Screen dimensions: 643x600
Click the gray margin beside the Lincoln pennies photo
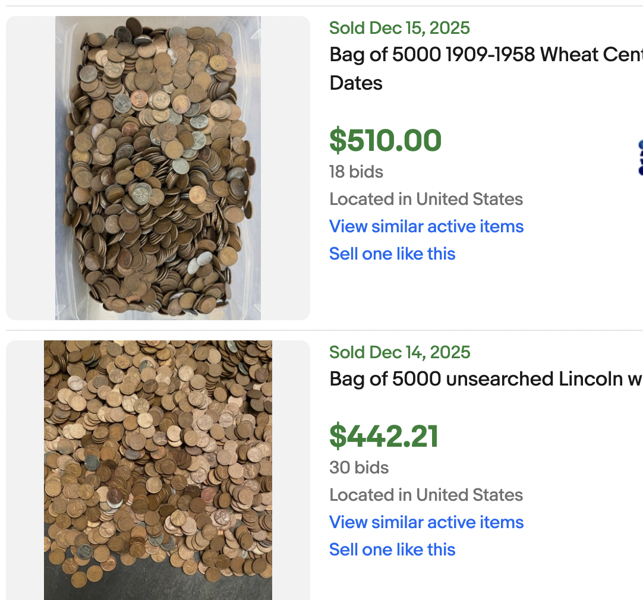pyautogui.click(x=24, y=469)
